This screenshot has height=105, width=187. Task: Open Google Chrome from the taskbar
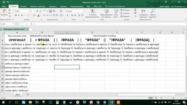[x=98, y=102]
